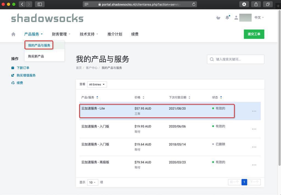Click the $57.95 AUD price cell
The width and height of the screenshot is (281, 195).
[x=143, y=108]
